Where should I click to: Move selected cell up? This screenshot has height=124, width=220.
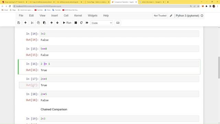[x=52, y=23]
